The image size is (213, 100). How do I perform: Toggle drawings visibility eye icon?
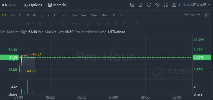107,24
